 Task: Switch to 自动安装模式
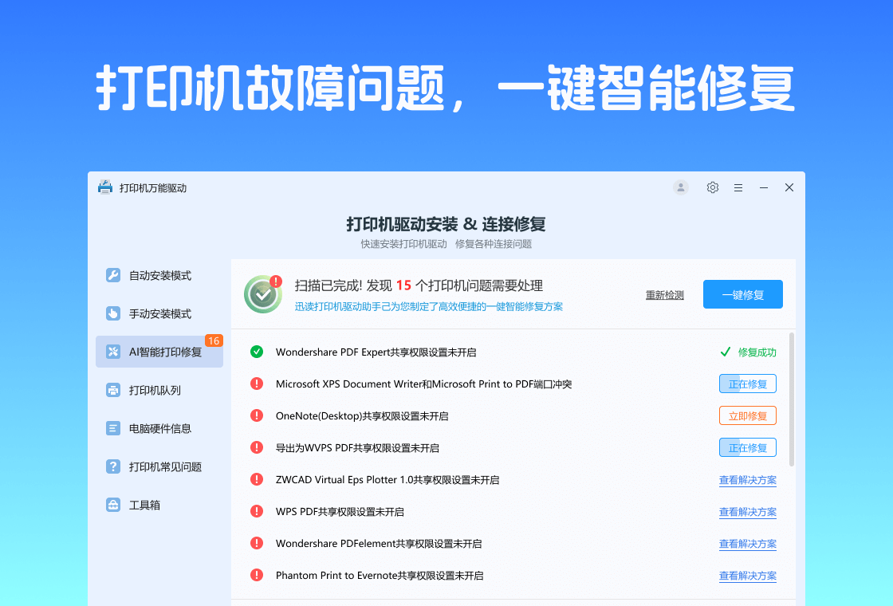click(159, 275)
